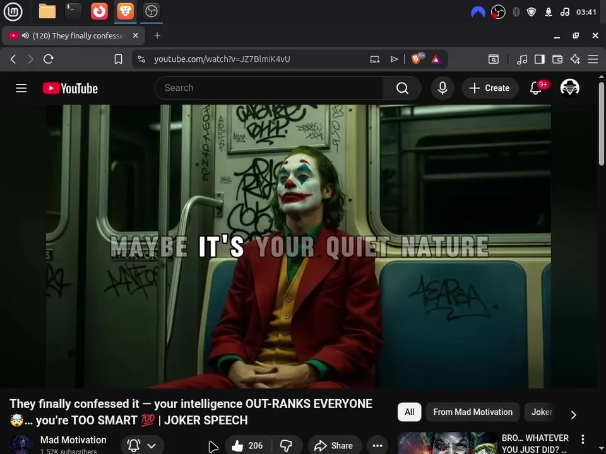This screenshot has height=454, width=606.
Task: Launch the file manager from the panel
Action: (x=47, y=11)
